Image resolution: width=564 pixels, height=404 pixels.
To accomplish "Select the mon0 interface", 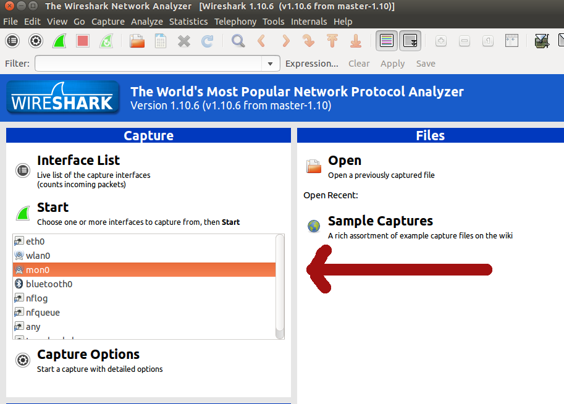I will click(144, 270).
